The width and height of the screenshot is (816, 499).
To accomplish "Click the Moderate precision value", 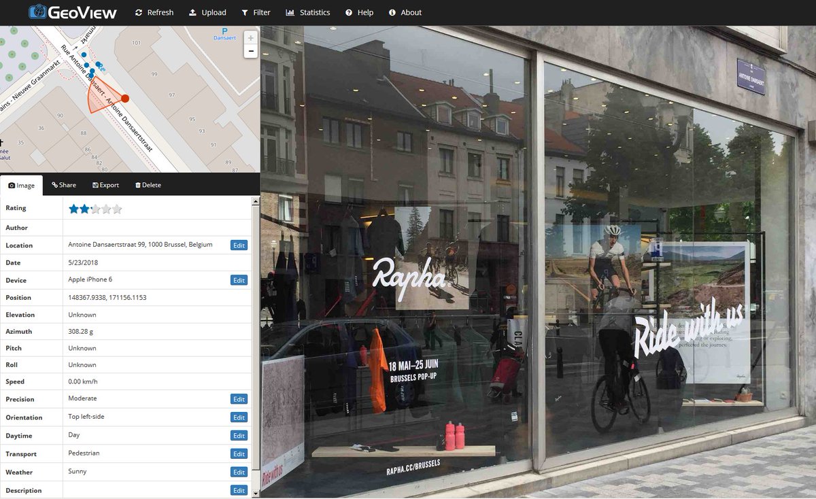I will [82, 398].
